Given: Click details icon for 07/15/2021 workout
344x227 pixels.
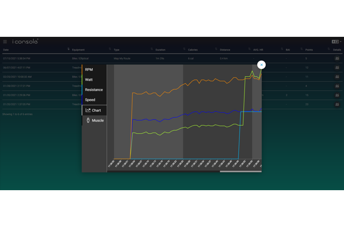Looking at the screenshot, I should 337,59.
